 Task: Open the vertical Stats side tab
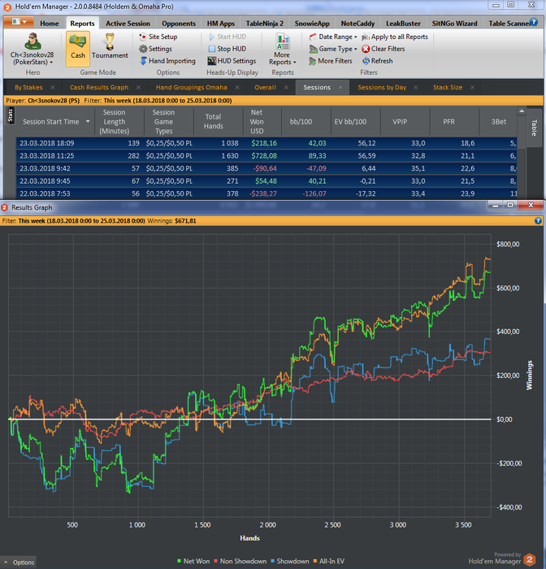pyautogui.click(x=11, y=115)
